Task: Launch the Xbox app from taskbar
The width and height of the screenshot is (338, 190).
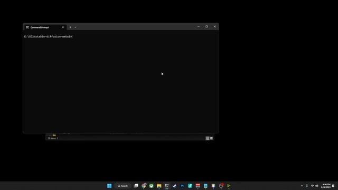Action: (x=152, y=186)
